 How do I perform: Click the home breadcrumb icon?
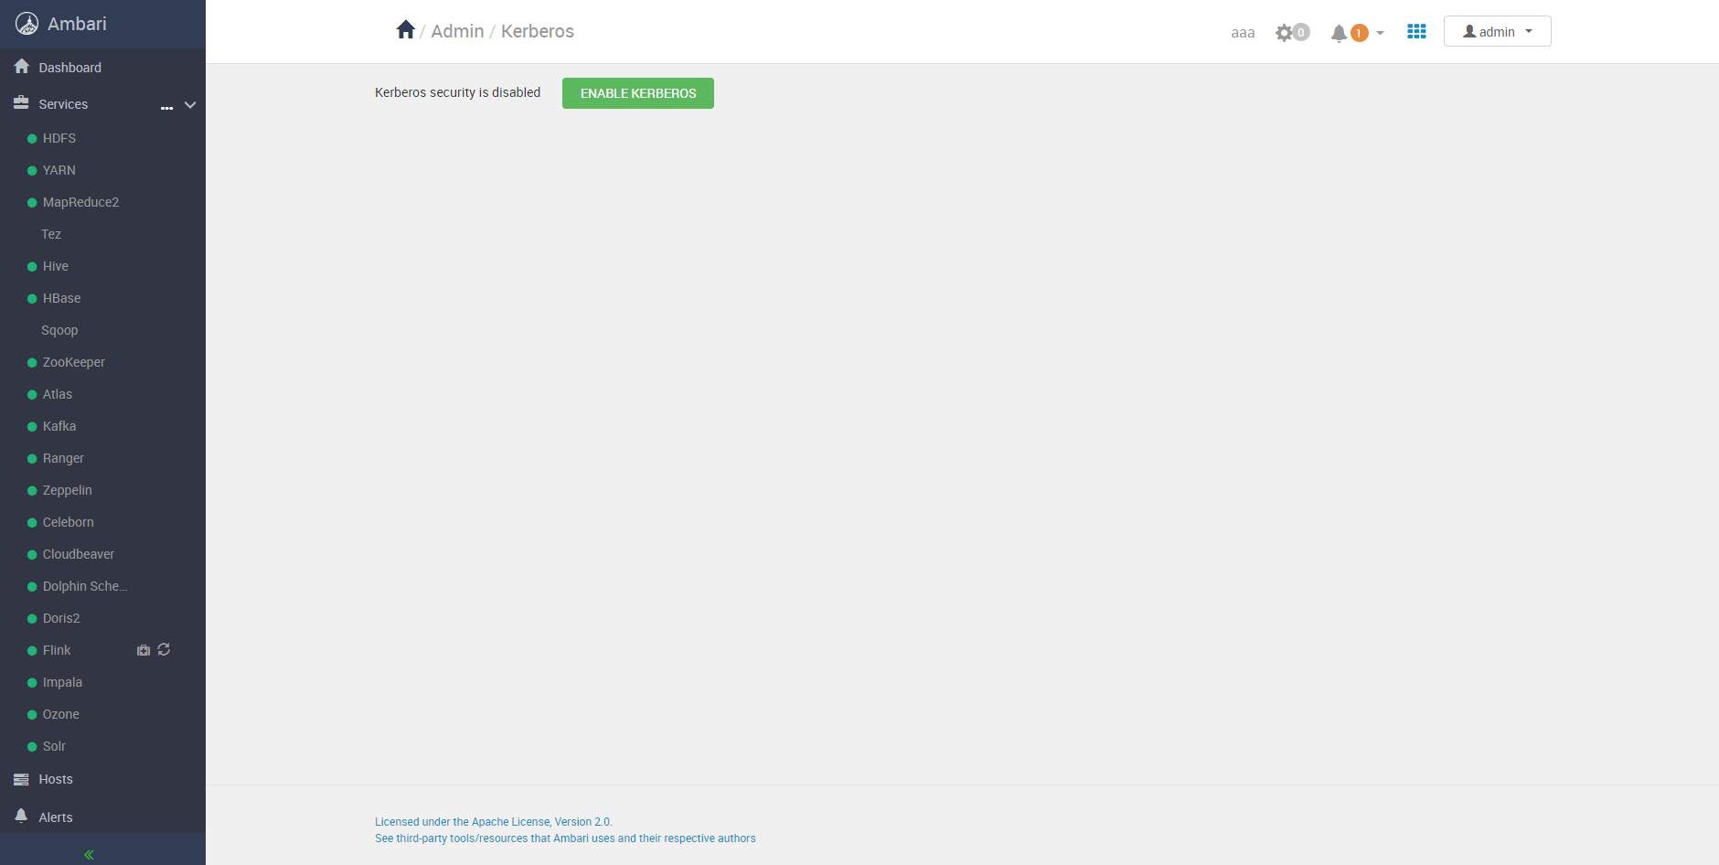406,30
